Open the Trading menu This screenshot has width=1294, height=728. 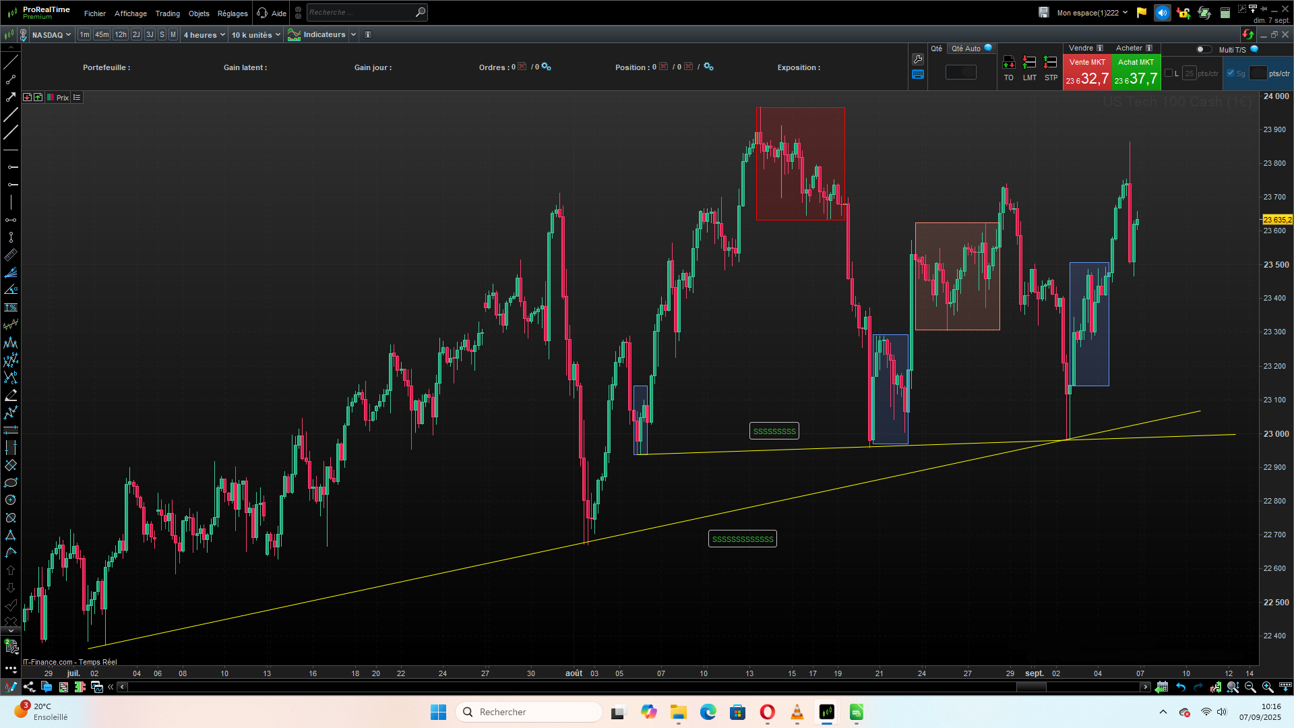click(167, 13)
